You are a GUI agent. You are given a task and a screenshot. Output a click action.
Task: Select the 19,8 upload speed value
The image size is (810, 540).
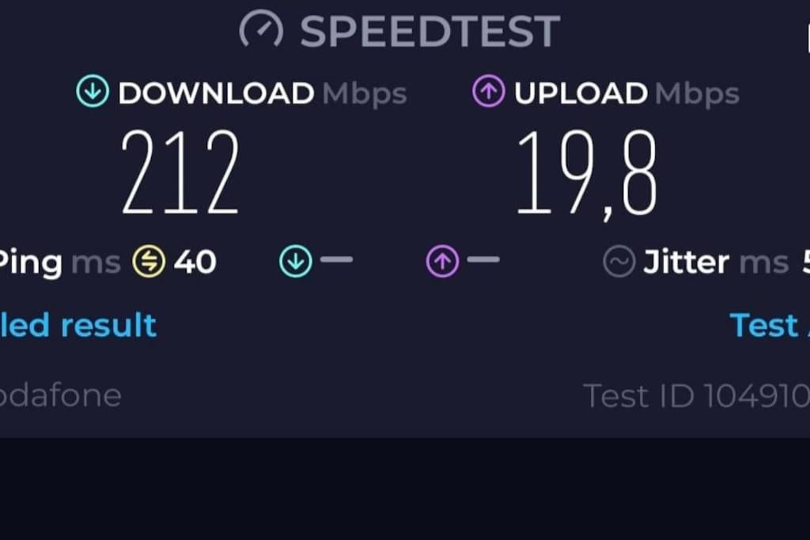[587, 173]
